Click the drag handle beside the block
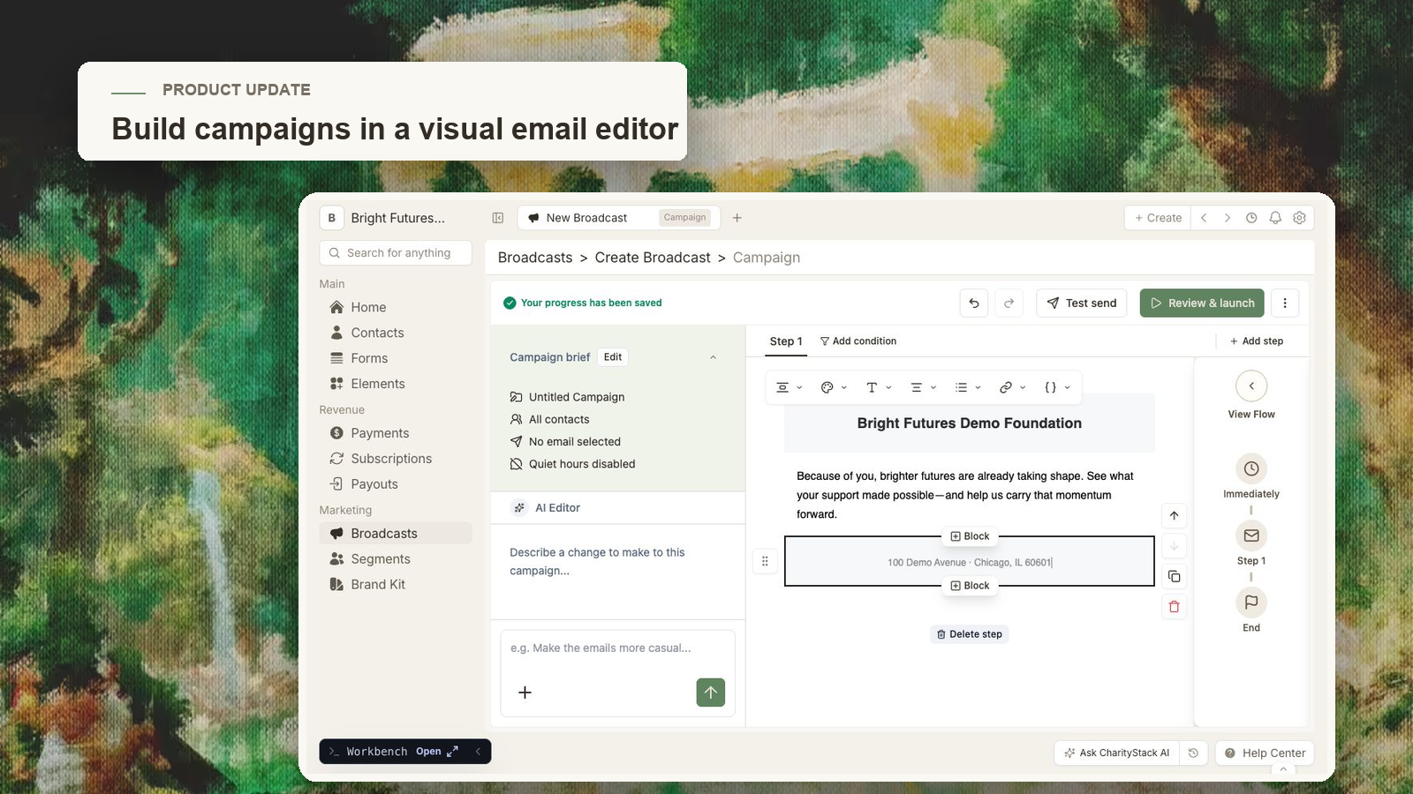The height and width of the screenshot is (794, 1413). (x=765, y=561)
